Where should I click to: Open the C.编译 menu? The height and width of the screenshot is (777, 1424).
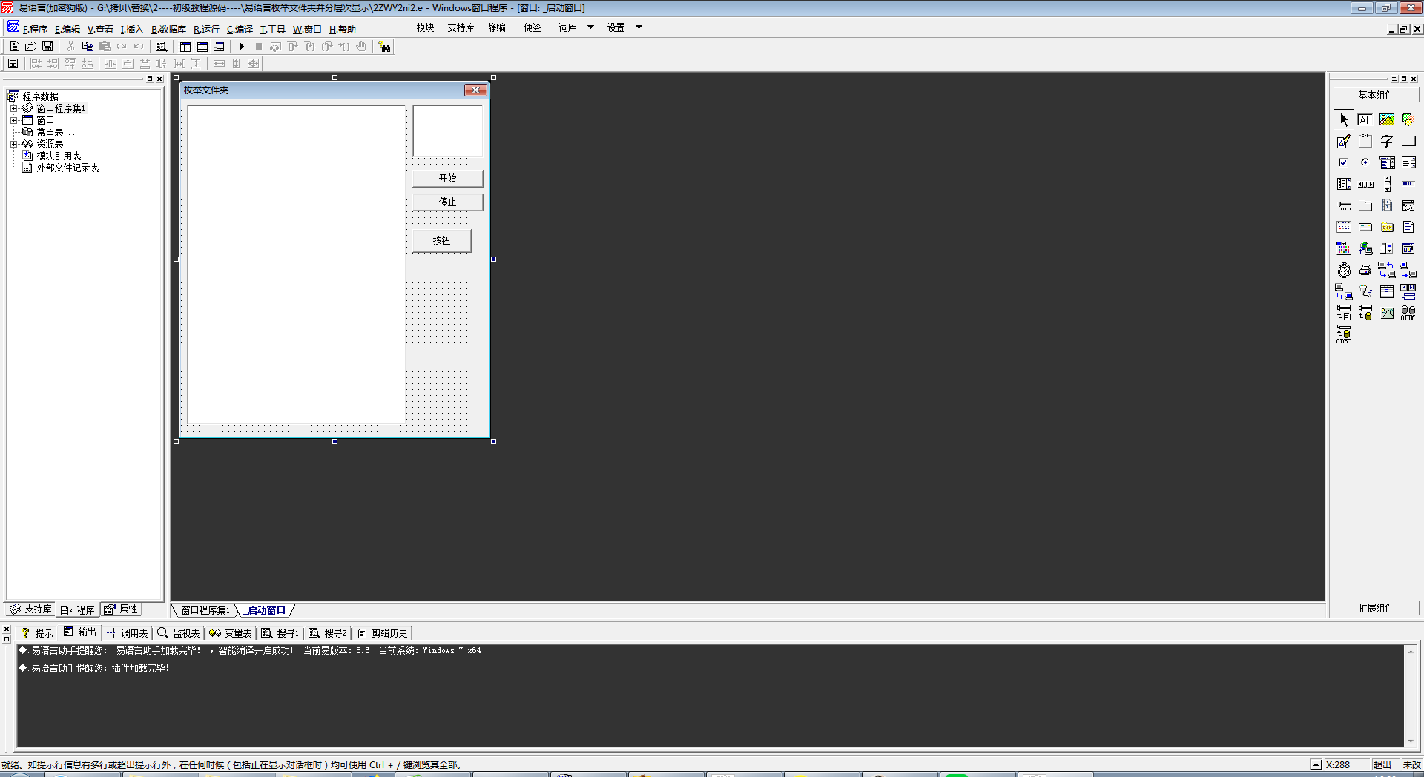[240, 29]
